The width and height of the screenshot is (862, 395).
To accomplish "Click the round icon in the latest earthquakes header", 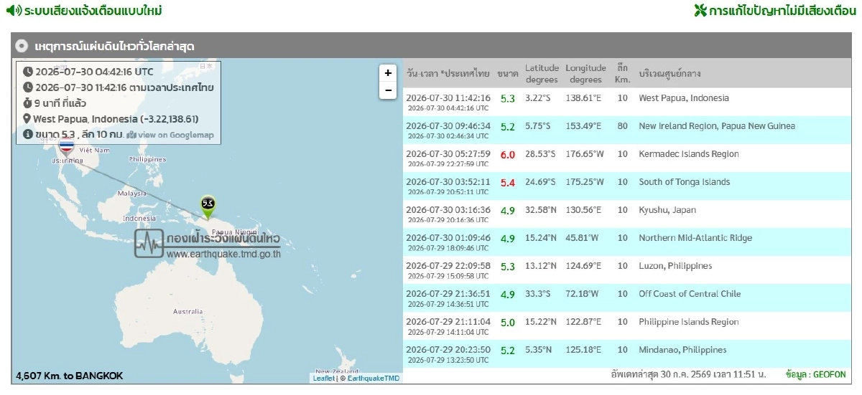I will click(x=22, y=46).
